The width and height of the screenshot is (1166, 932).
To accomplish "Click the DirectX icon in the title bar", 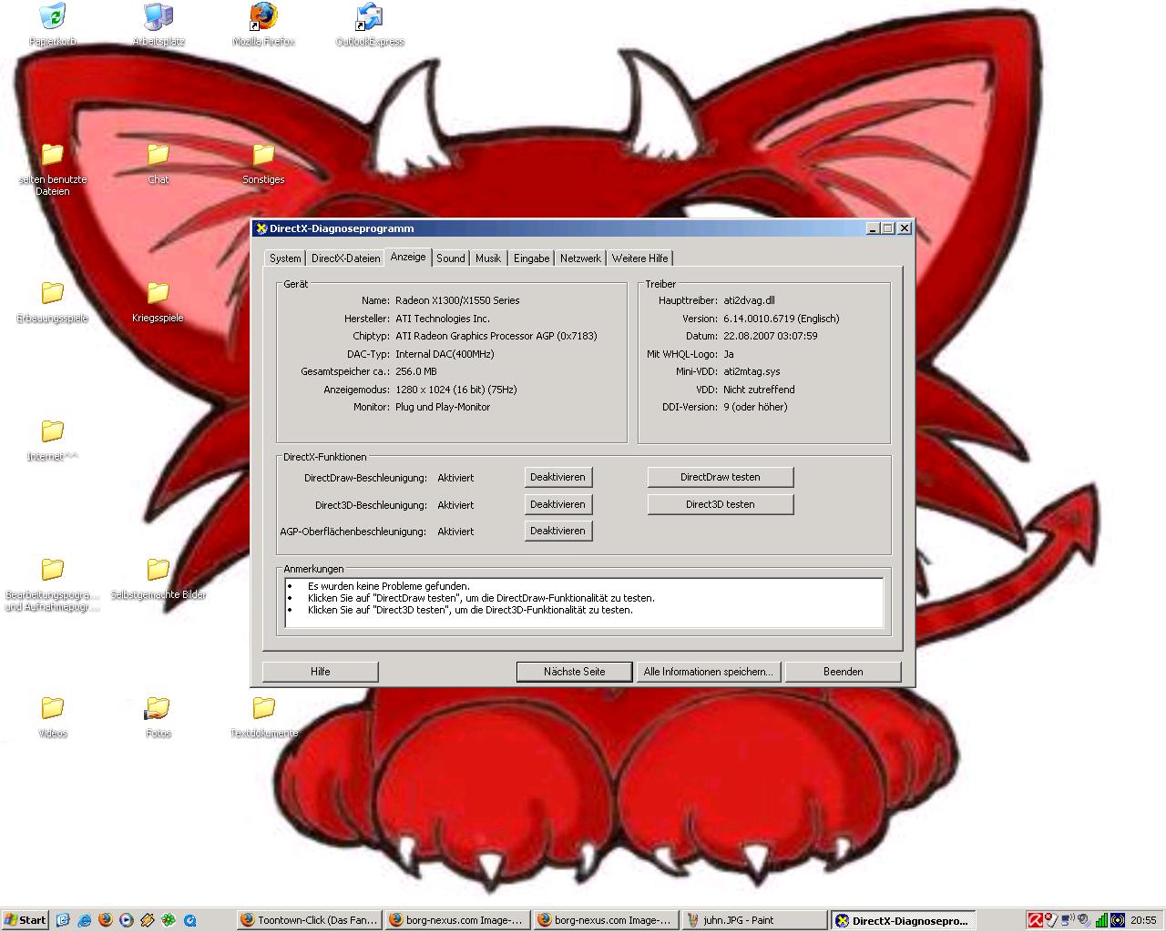I will click(261, 228).
